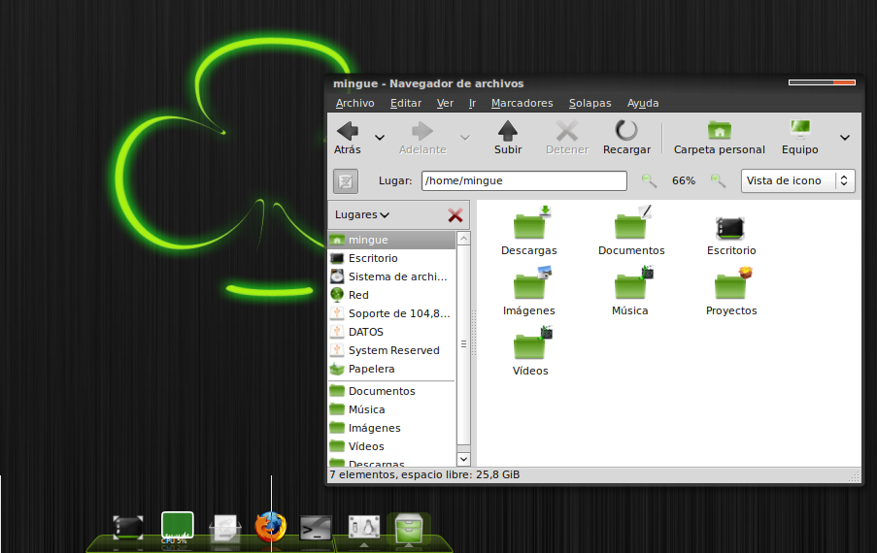Image resolution: width=877 pixels, height=553 pixels.
Task: Open the Vista de icono dropdown
Action: 798,181
